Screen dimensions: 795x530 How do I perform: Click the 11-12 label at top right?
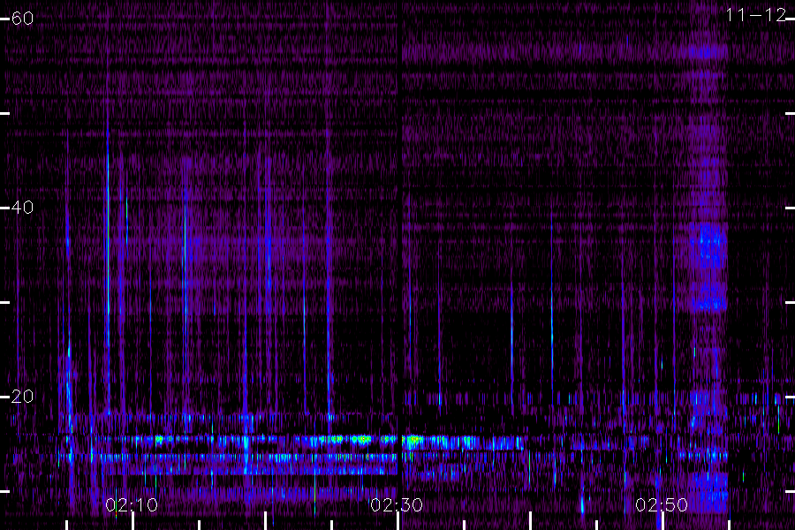coord(756,15)
